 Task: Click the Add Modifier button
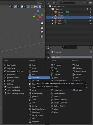tap(71, 57)
